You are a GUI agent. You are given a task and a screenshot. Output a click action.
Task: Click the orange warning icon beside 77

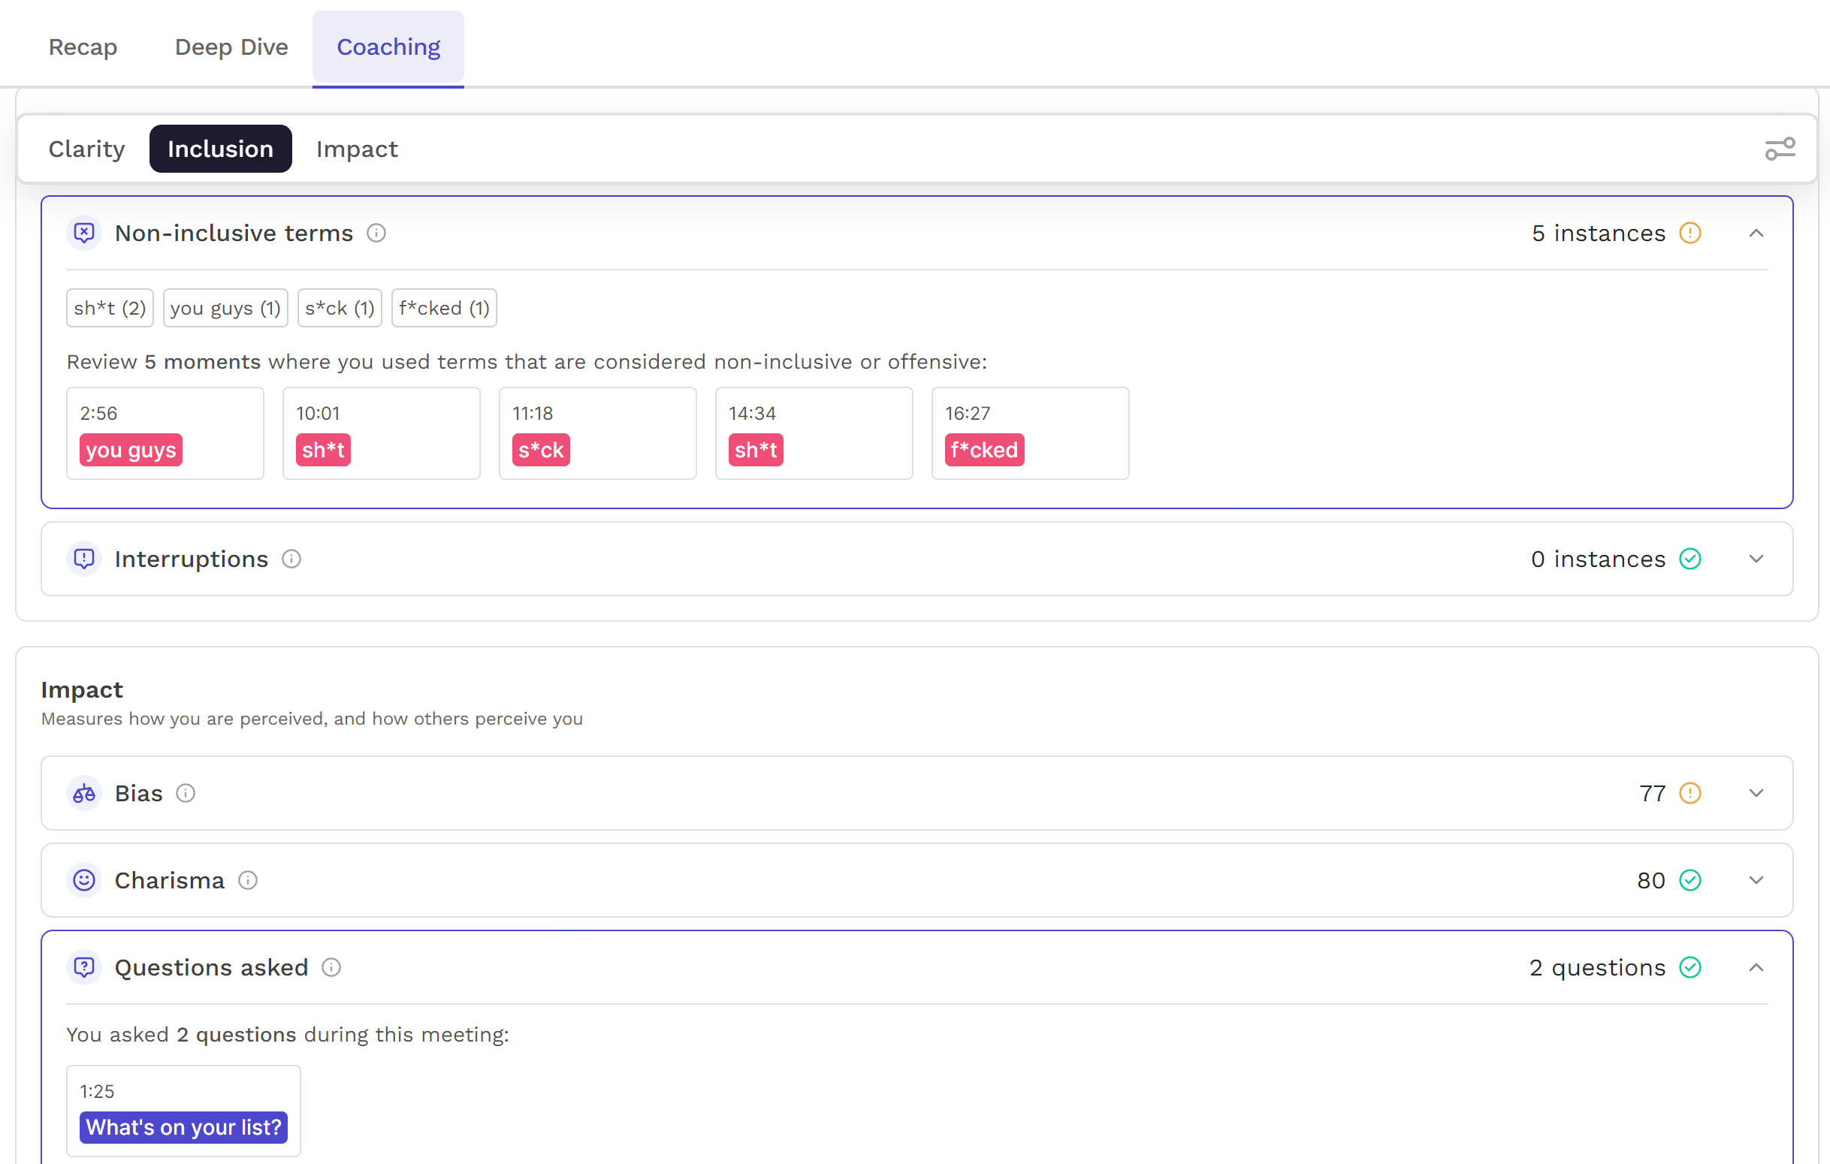click(x=1690, y=793)
